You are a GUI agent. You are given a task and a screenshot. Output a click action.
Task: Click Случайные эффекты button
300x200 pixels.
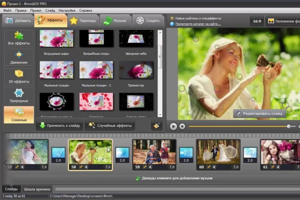coord(110,125)
